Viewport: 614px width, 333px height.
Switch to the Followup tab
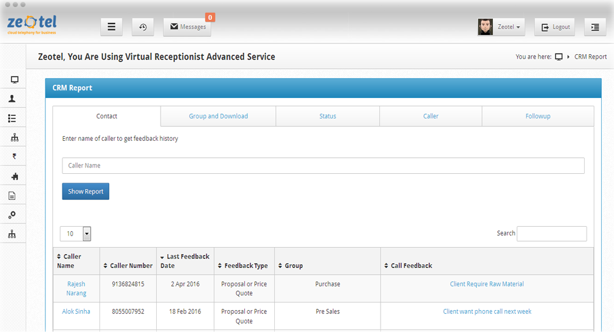(x=538, y=116)
